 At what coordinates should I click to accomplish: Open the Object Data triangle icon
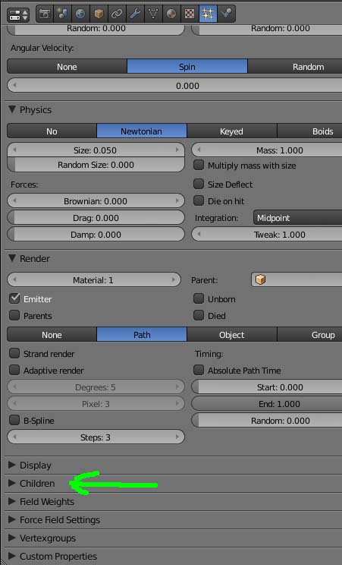tap(153, 14)
